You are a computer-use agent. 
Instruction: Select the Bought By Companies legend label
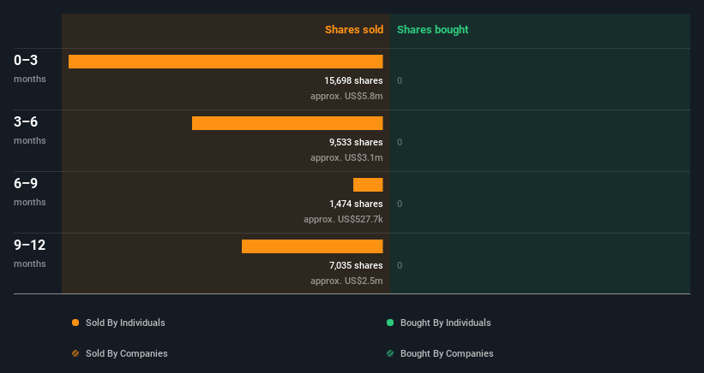click(447, 353)
